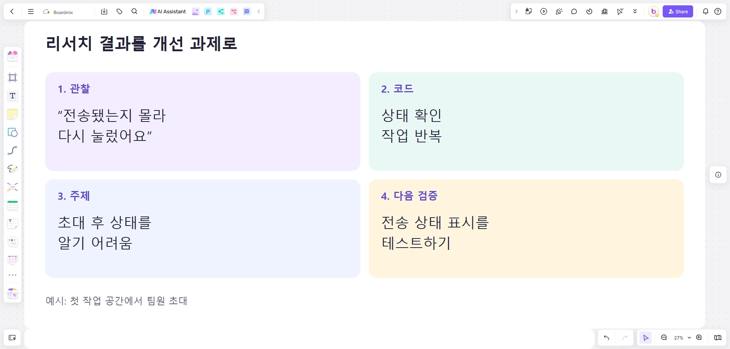Open the timer icon
The width and height of the screenshot is (730, 349).
click(x=589, y=11)
